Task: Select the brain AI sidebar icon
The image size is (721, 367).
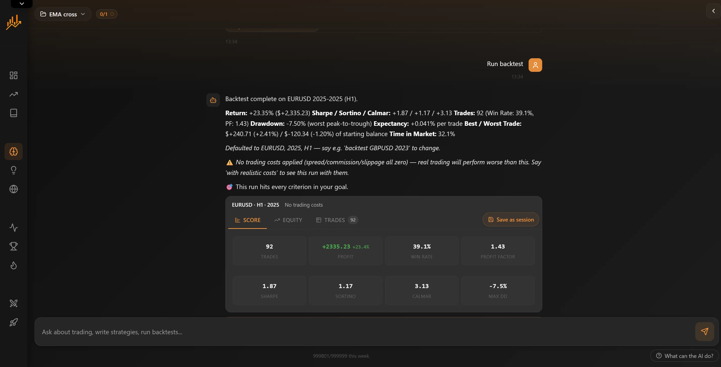Action: point(13,151)
